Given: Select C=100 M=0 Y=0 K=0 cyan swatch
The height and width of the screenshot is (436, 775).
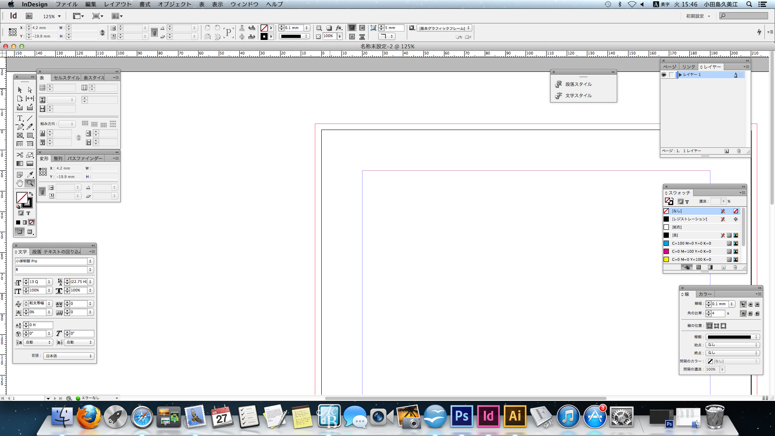Looking at the screenshot, I should tap(701, 243).
